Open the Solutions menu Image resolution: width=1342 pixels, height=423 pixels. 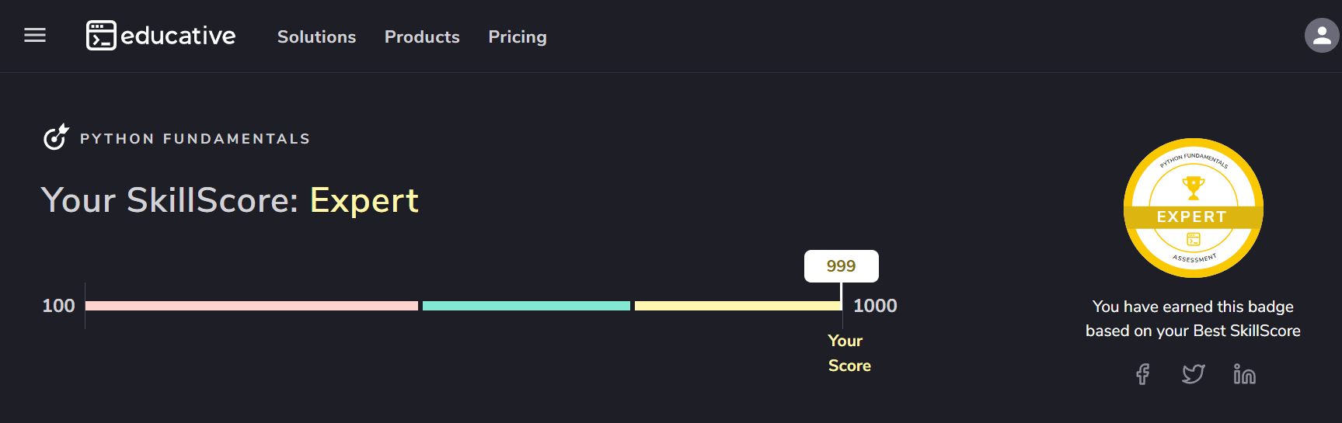[x=316, y=36]
